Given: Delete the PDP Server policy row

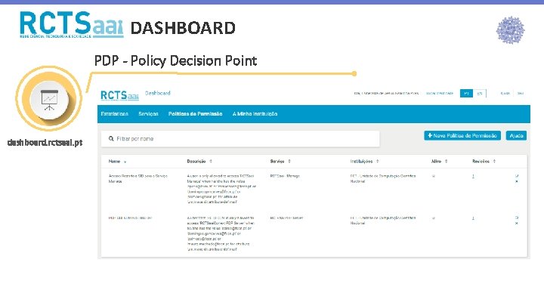Looking at the screenshot, I should [x=517, y=224].
